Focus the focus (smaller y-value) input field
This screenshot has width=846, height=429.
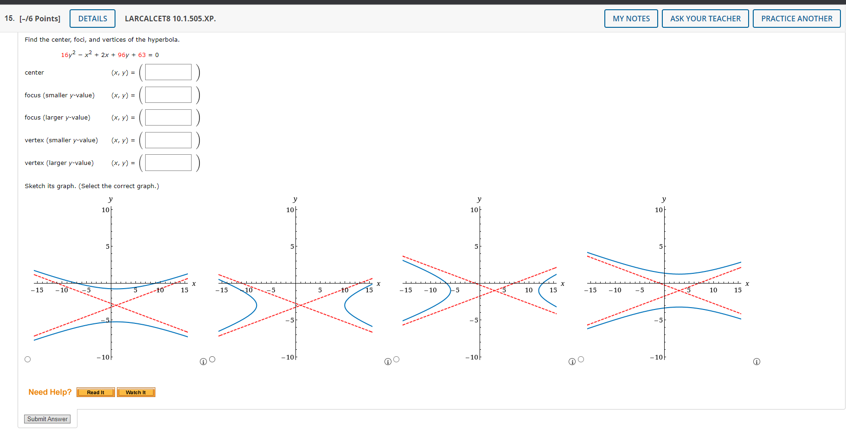pyautogui.click(x=168, y=95)
